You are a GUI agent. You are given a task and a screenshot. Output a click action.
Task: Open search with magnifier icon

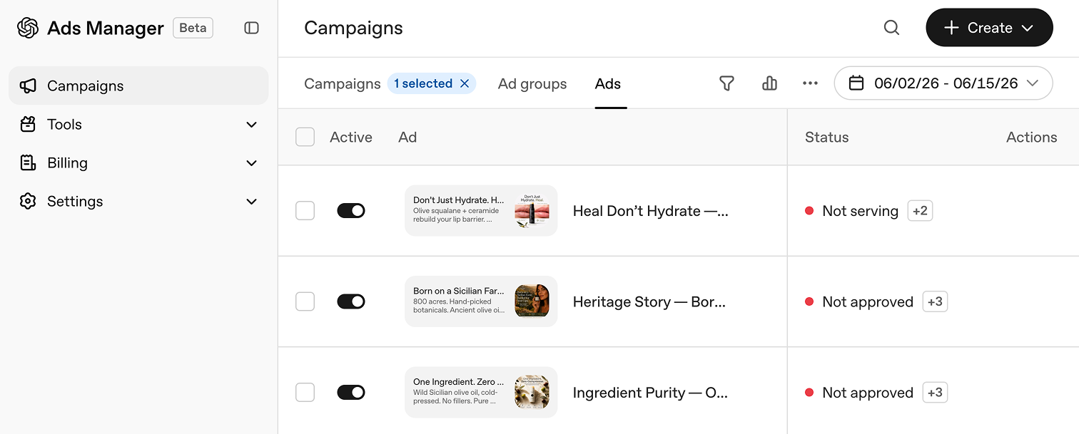click(x=891, y=28)
